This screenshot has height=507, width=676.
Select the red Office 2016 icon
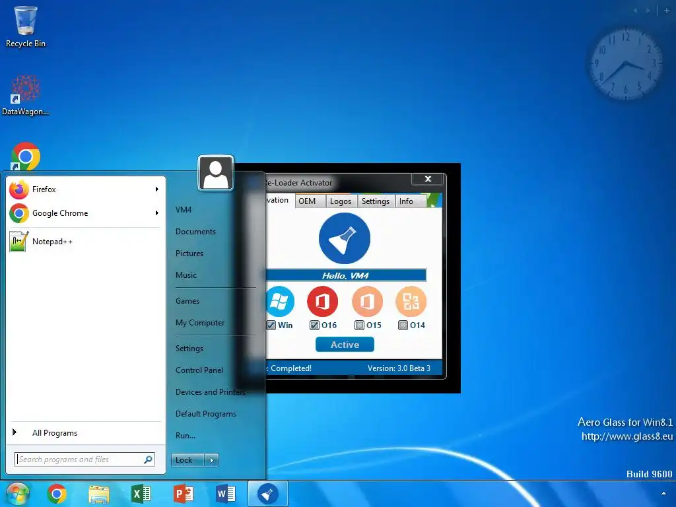point(322,301)
